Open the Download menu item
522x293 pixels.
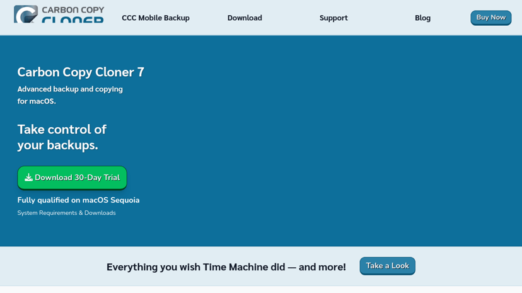tap(245, 18)
